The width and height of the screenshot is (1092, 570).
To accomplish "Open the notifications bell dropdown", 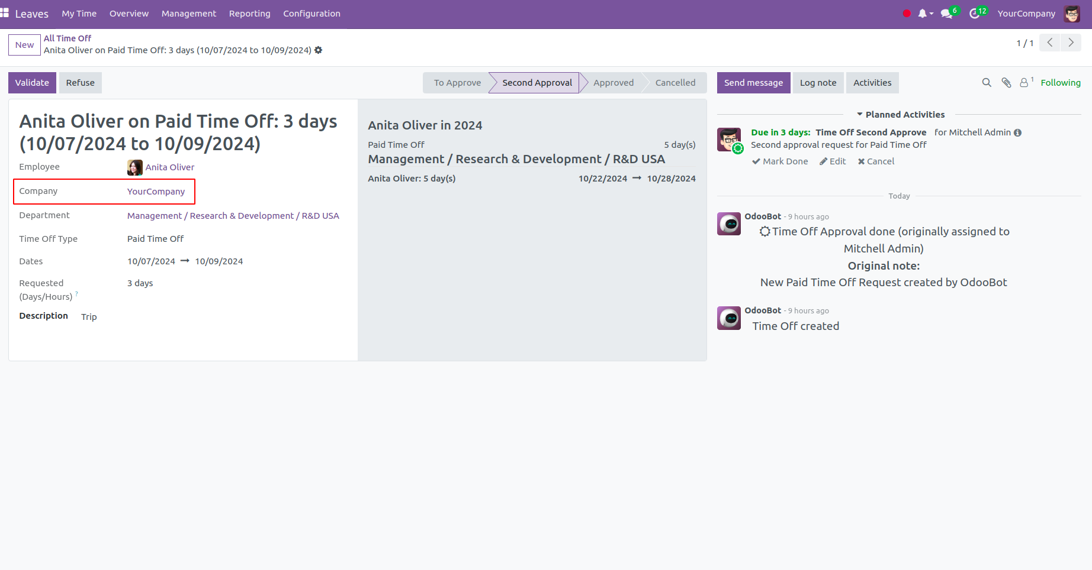I will tap(924, 14).
